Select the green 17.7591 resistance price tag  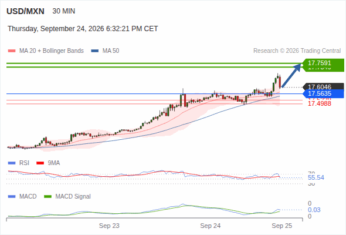(x=323, y=63)
